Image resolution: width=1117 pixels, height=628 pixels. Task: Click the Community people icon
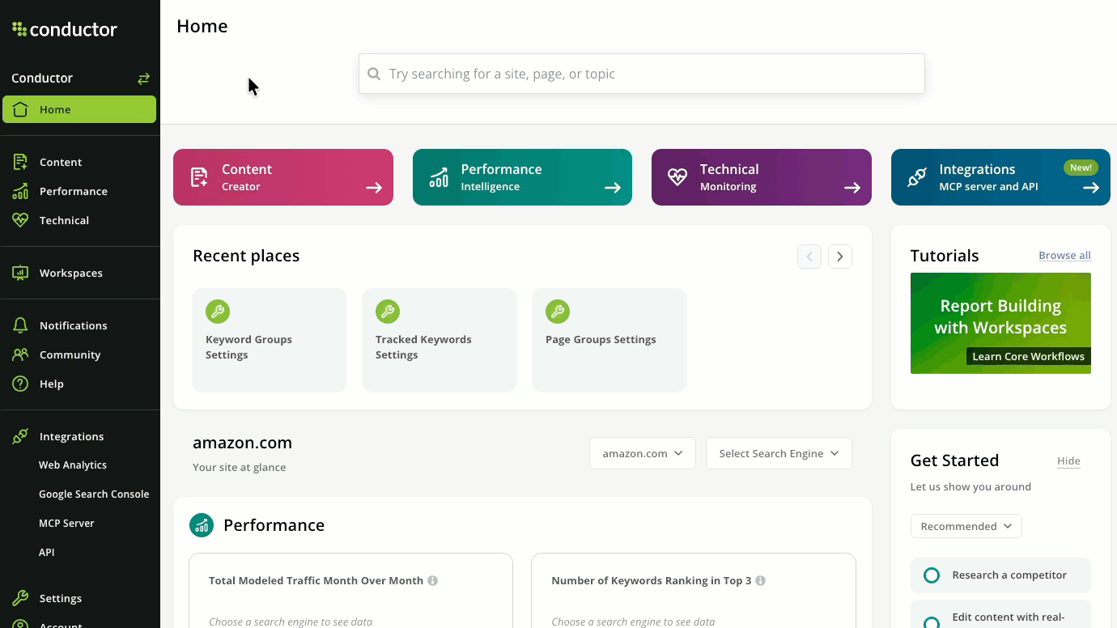20,354
